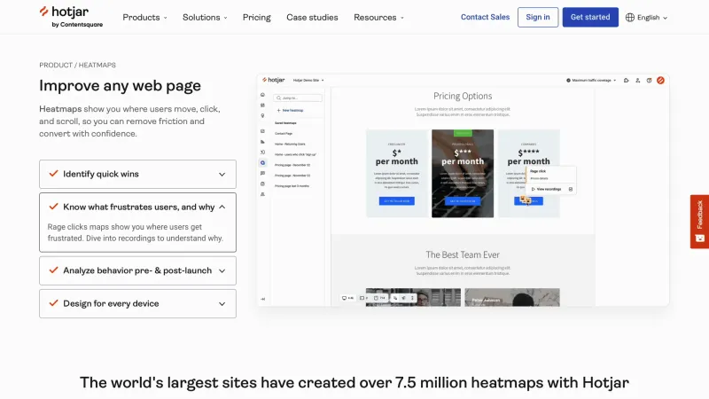The width and height of the screenshot is (709, 399).
Task: Open the Hotjar Demo Site dropdown
Action: (308, 80)
